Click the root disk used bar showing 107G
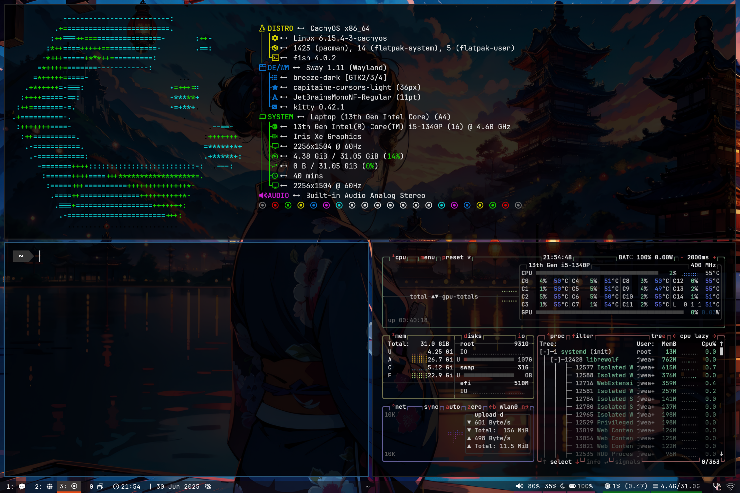 [x=488, y=359]
